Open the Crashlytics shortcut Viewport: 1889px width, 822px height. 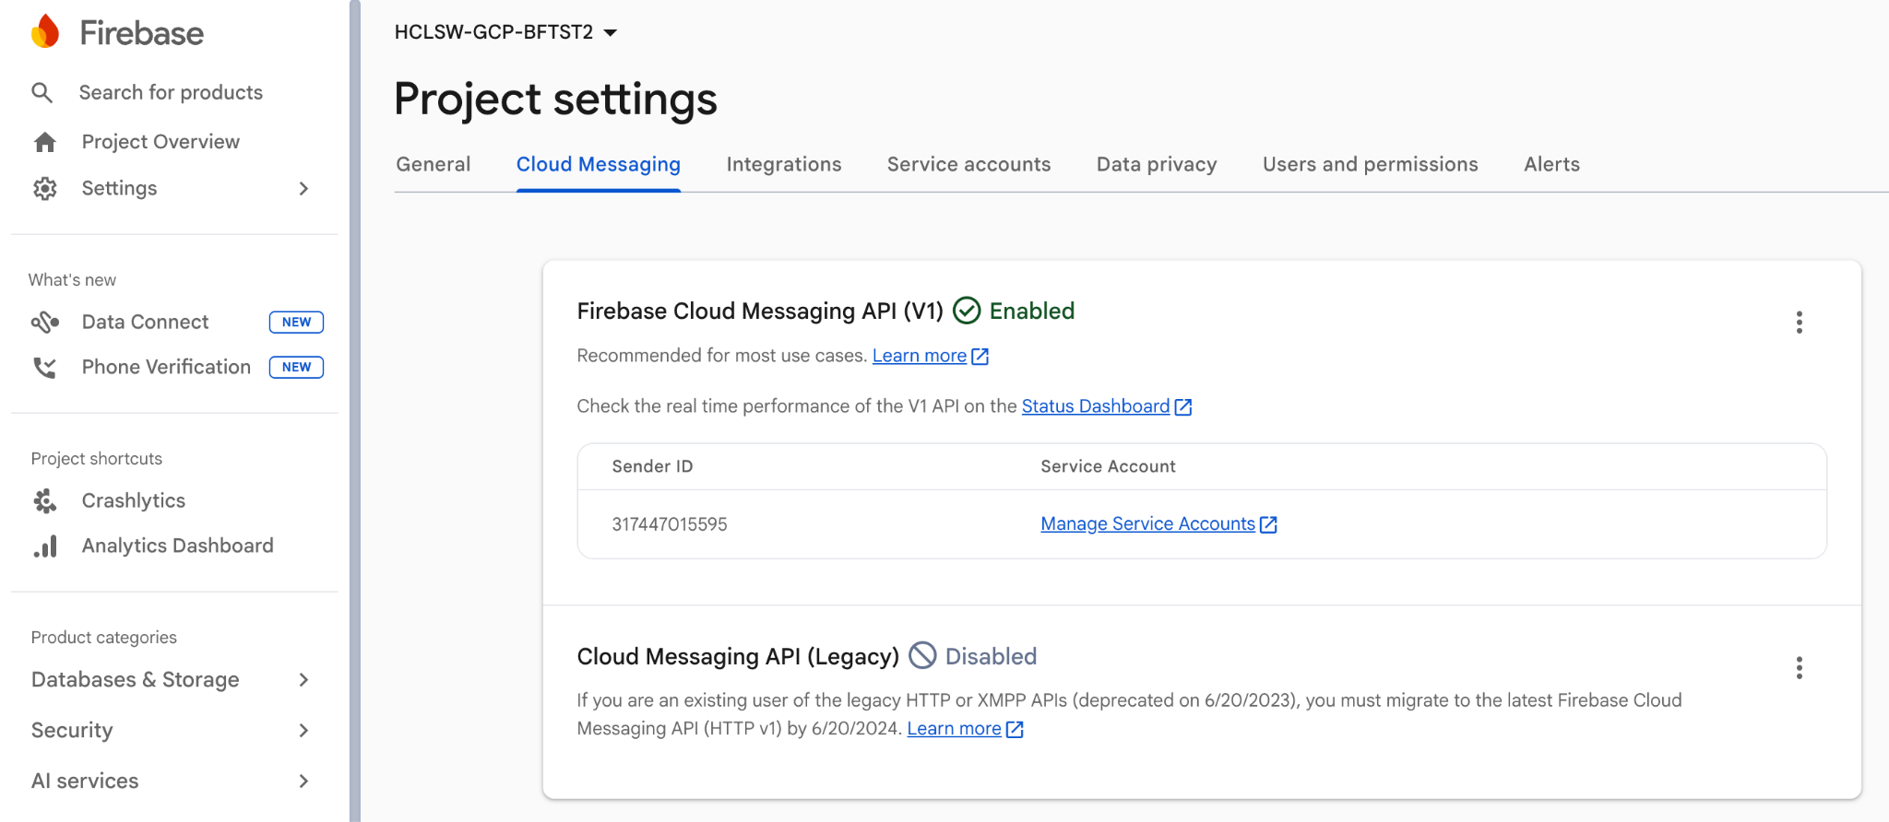click(x=134, y=500)
